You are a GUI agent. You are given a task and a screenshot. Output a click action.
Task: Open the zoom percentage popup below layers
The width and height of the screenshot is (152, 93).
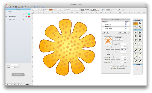pyautogui.click(x=28, y=84)
